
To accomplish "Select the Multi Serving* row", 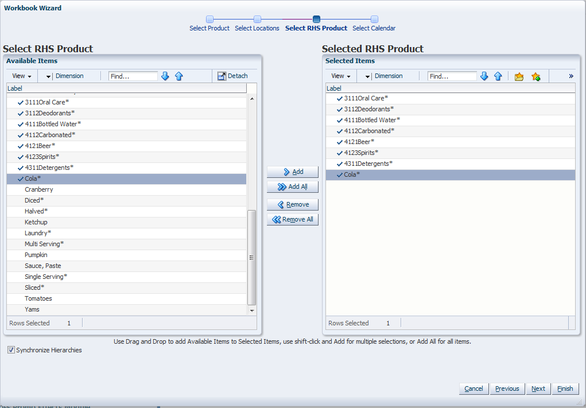I will [x=126, y=244].
